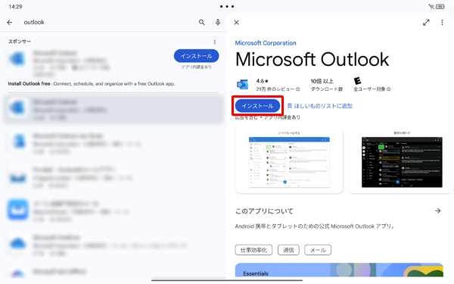Click the blue envelope app icon in results
This screenshot has height=284, width=454.
pyautogui.click(x=18, y=209)
